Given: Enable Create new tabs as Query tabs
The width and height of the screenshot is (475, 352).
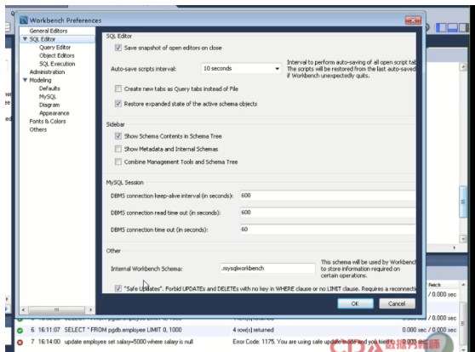Looking at the screenshot, I should [x=118, y=88].
